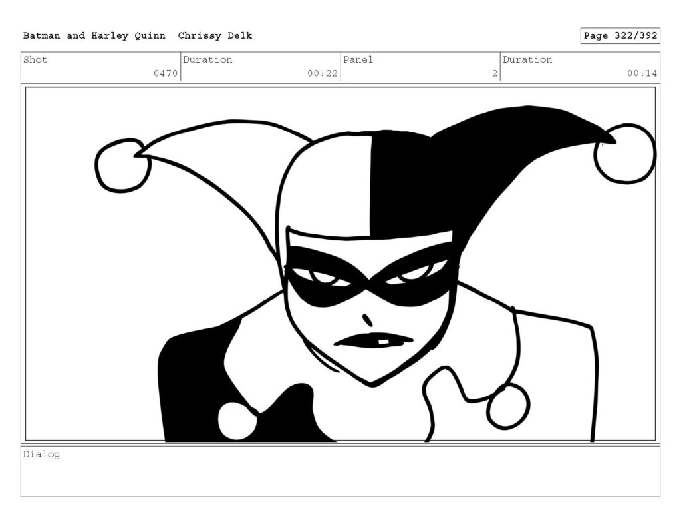Viewport: 681px width, 528px height.
Task: Select the title text "Batman and Harley Quinn"
Action: click(x=94, y=36)
